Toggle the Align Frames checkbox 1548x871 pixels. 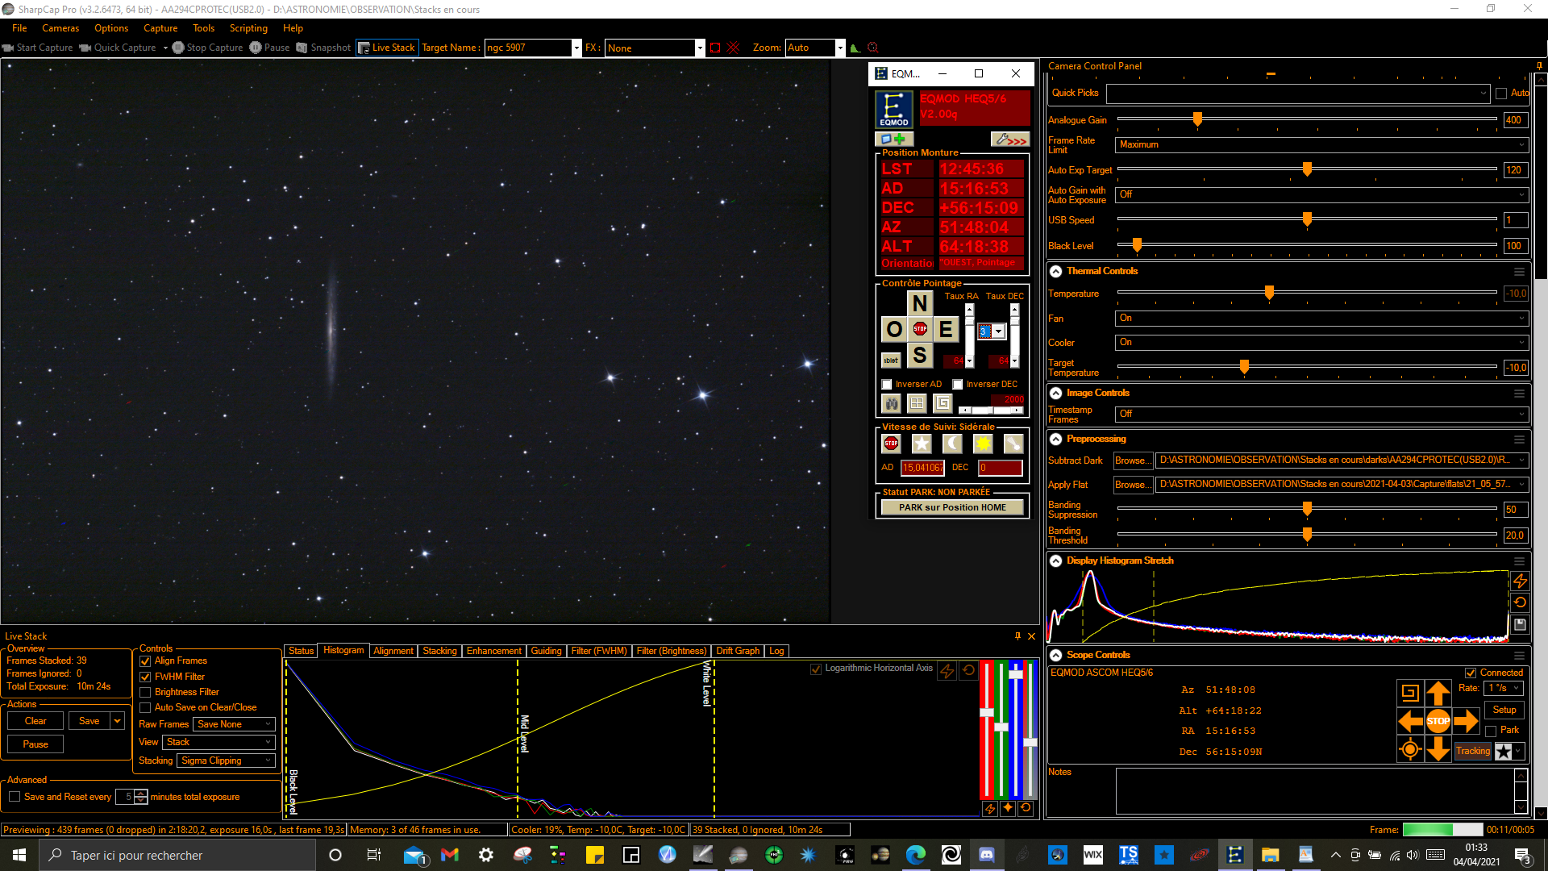pyautogui.click(x=146, y=661)
